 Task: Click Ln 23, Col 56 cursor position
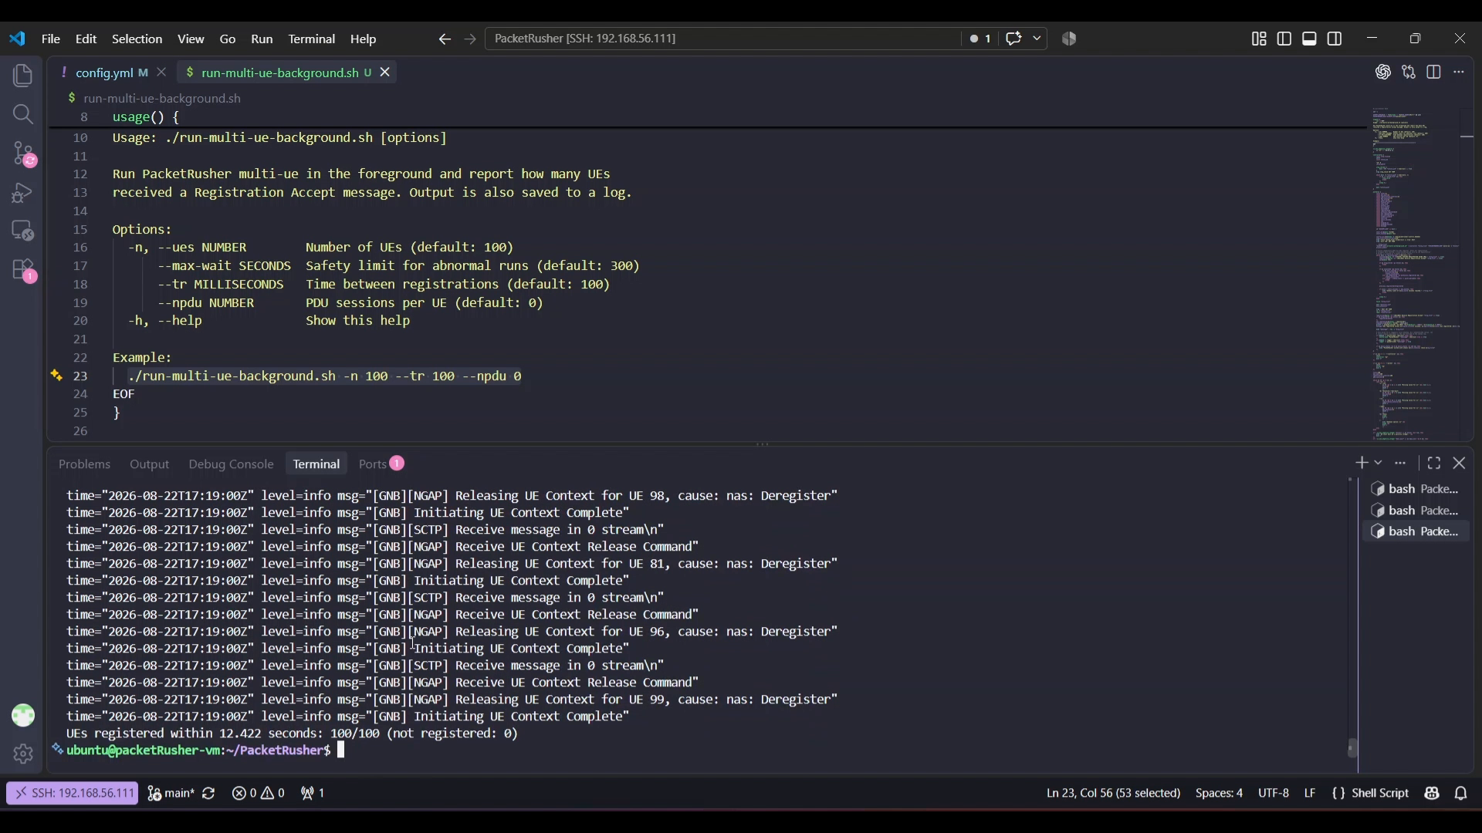coord(1113,793)
